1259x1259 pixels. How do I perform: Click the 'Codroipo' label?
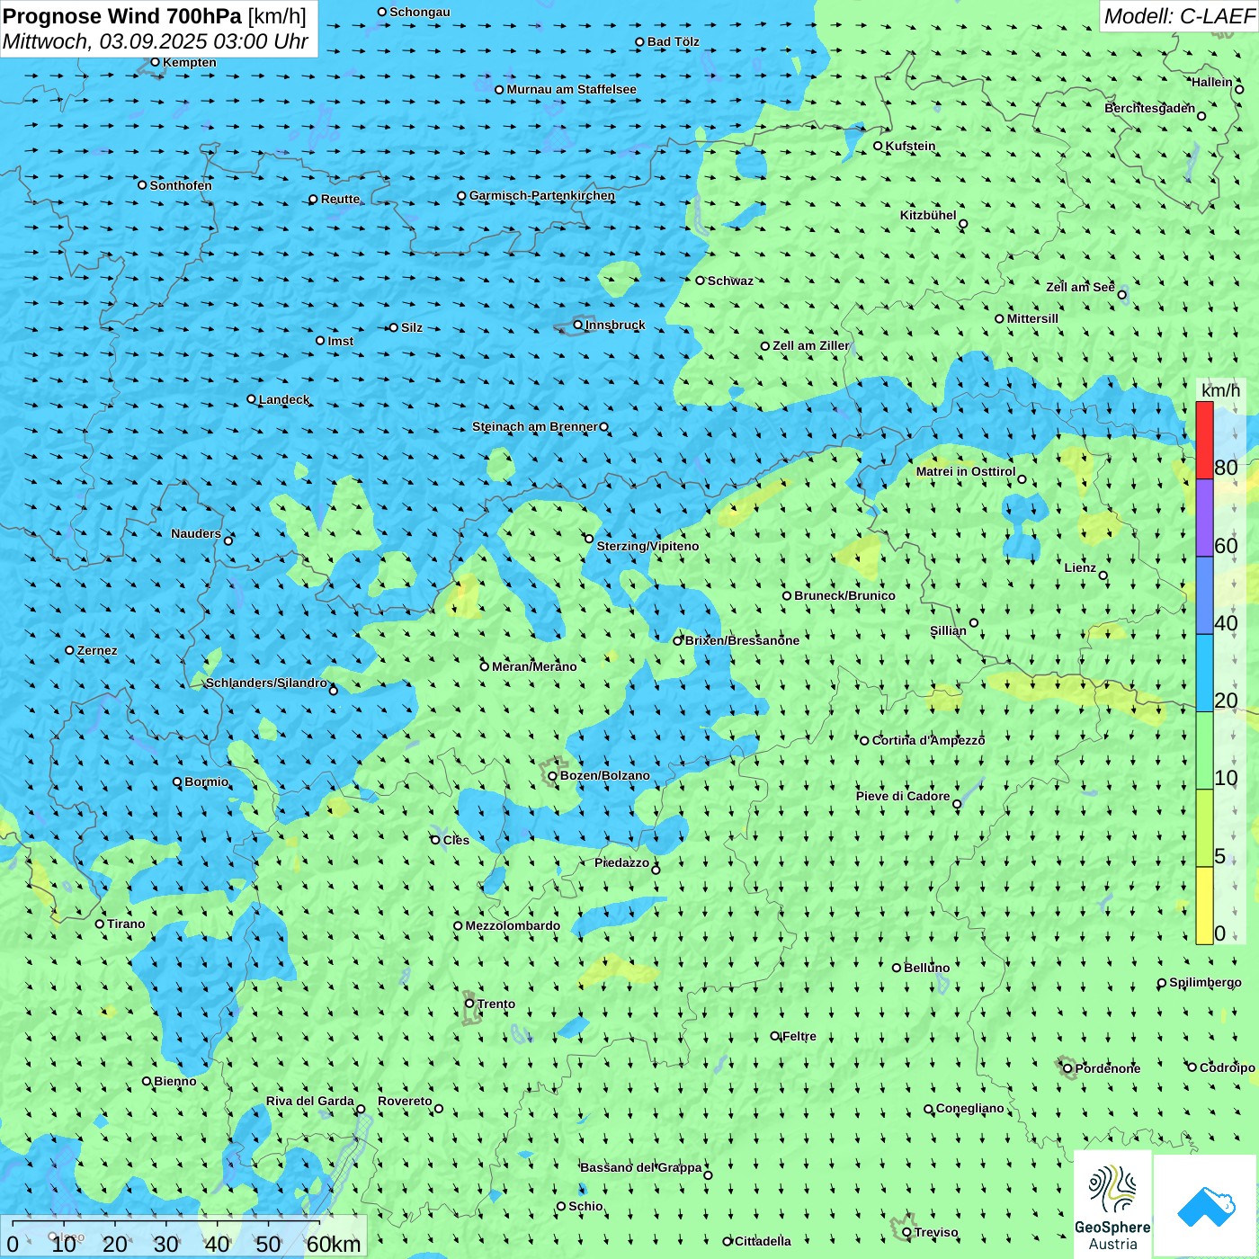tap(1228, 1067)
